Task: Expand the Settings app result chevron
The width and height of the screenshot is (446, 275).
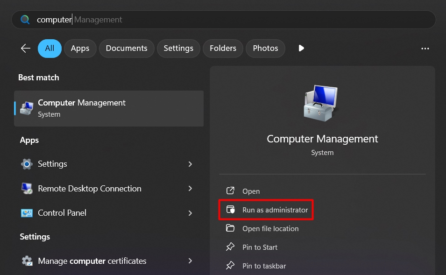Action: (x=190, y=164)
